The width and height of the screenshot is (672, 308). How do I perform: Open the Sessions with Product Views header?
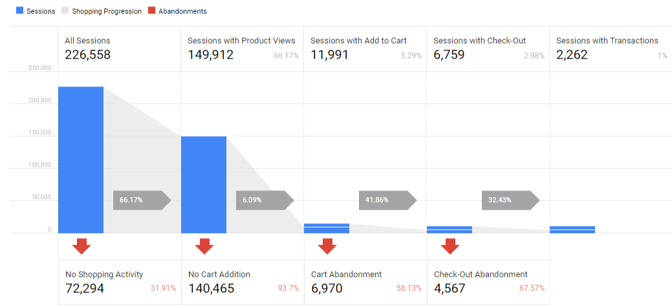click(242, 49)
